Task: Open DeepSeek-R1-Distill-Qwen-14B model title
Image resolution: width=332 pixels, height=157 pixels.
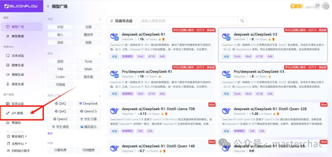Action: 158,146
